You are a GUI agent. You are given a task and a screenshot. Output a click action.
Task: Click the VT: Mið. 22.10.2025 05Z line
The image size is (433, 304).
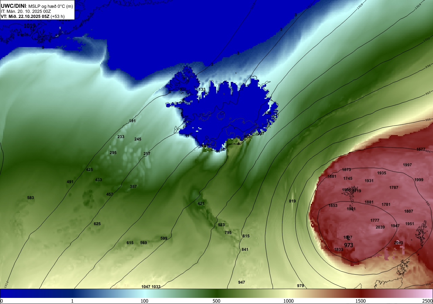[32, 16]
